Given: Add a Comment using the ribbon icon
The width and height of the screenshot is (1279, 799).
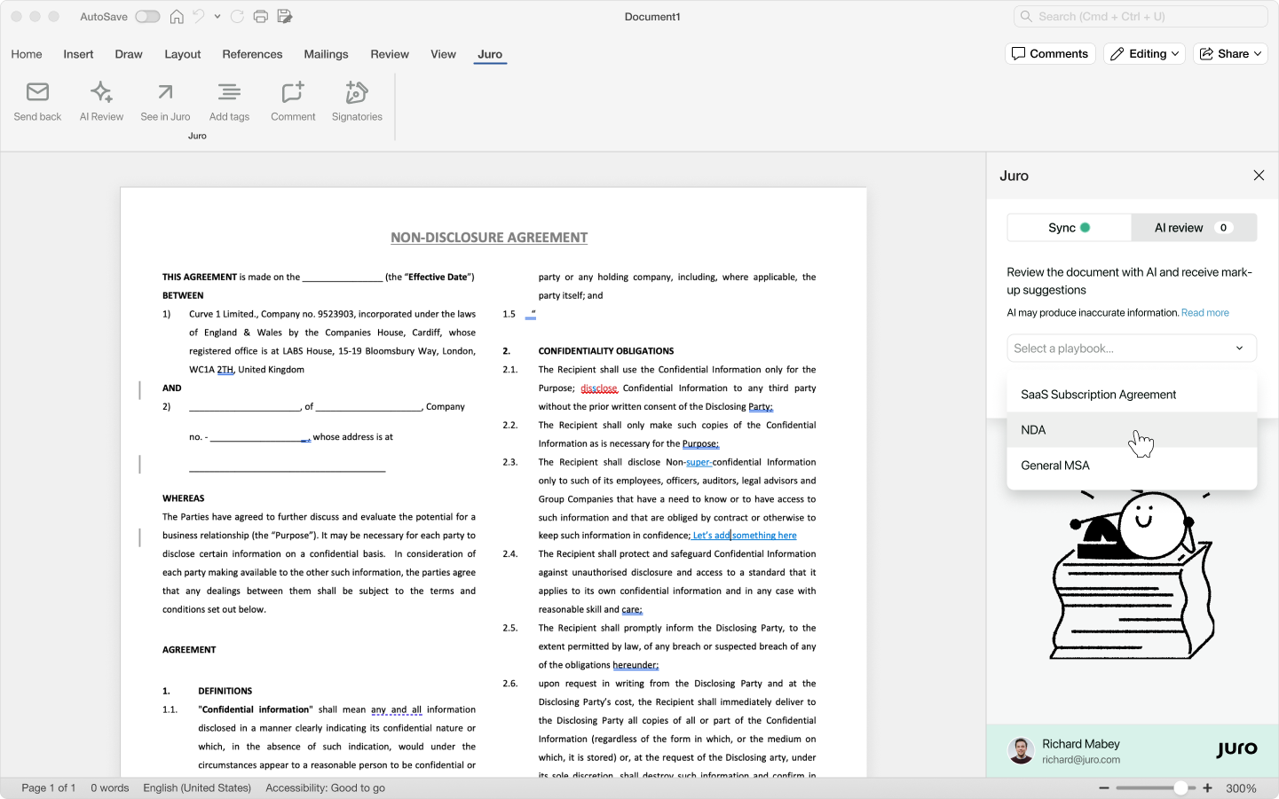Looking at the screenshot, I should coord(293,92).
